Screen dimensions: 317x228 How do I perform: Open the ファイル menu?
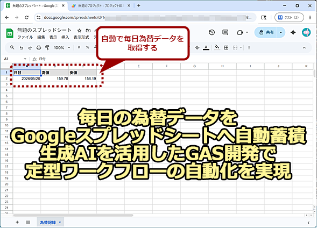click(25, 37)
